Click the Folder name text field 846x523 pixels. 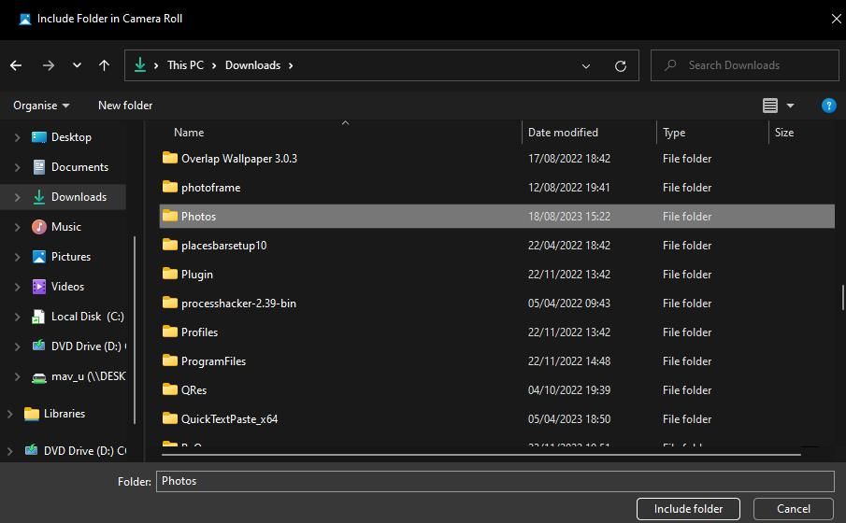[x=495, y=481]
